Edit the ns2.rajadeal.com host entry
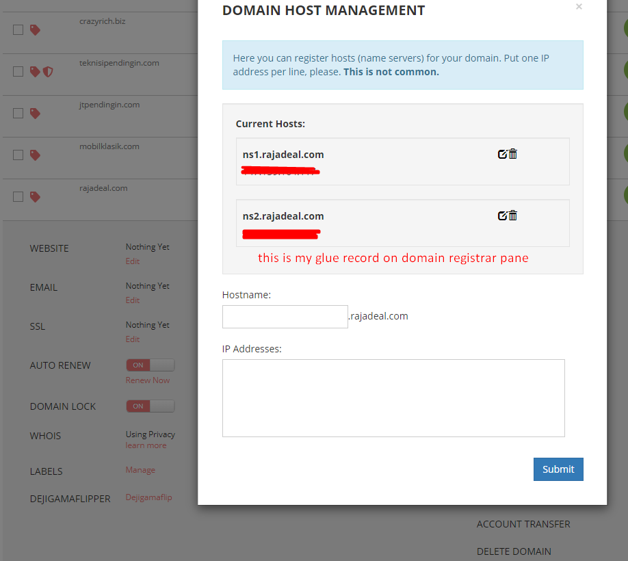628x561 pixels. coord(502,216)
